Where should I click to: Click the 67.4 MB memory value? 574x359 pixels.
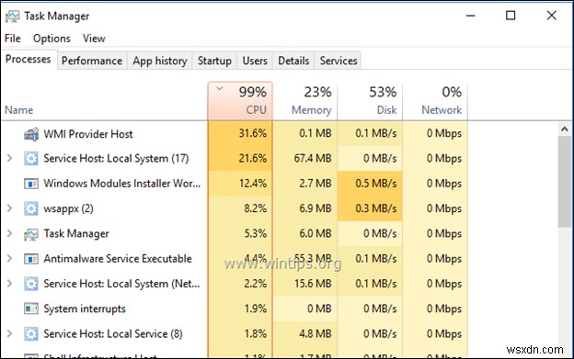coord(313,159)
